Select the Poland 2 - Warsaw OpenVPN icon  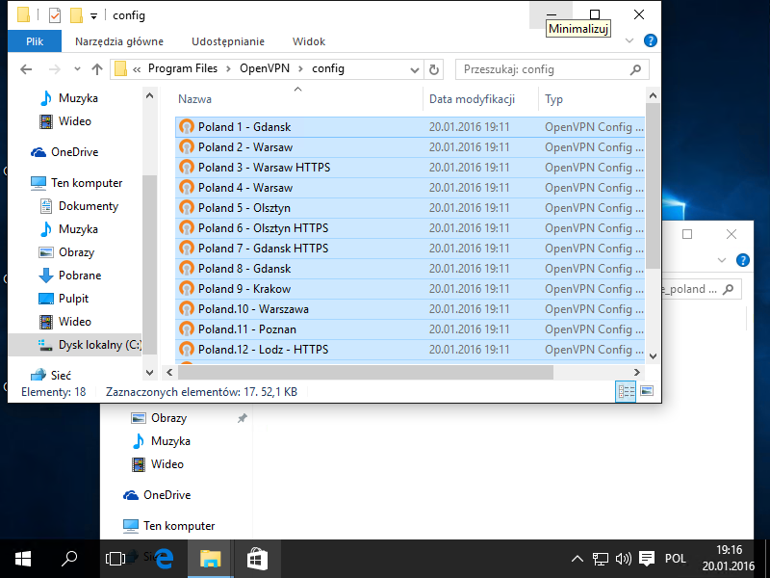point(186,147)
